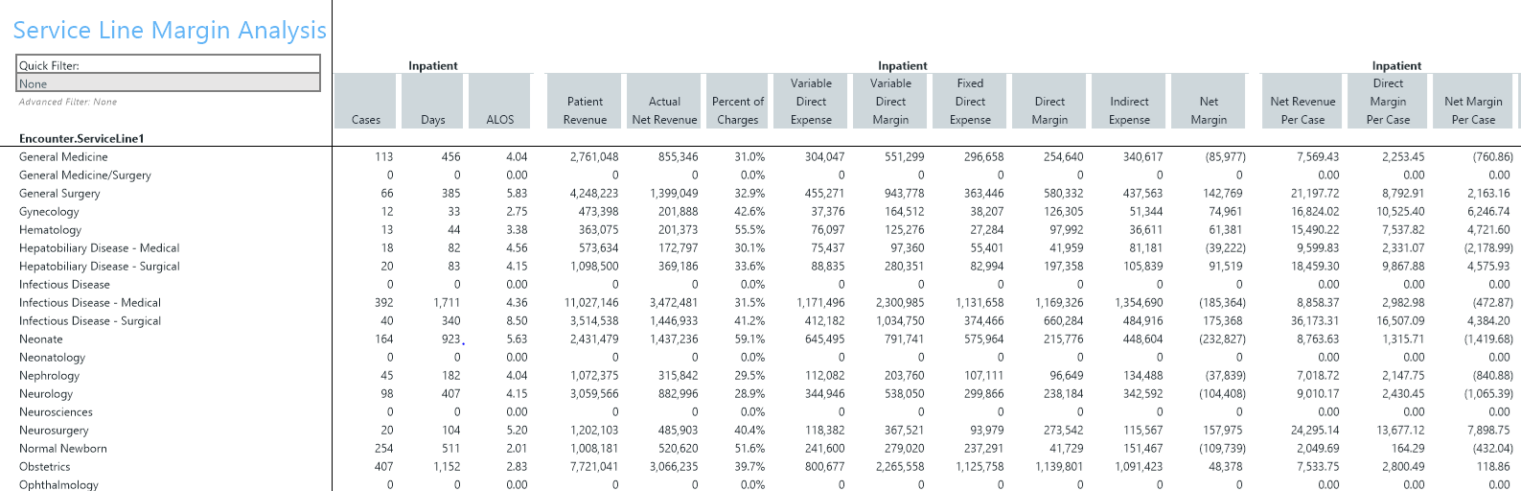Select the Cases column header
The image size is (1521, 491).
[x=365, y=101]
